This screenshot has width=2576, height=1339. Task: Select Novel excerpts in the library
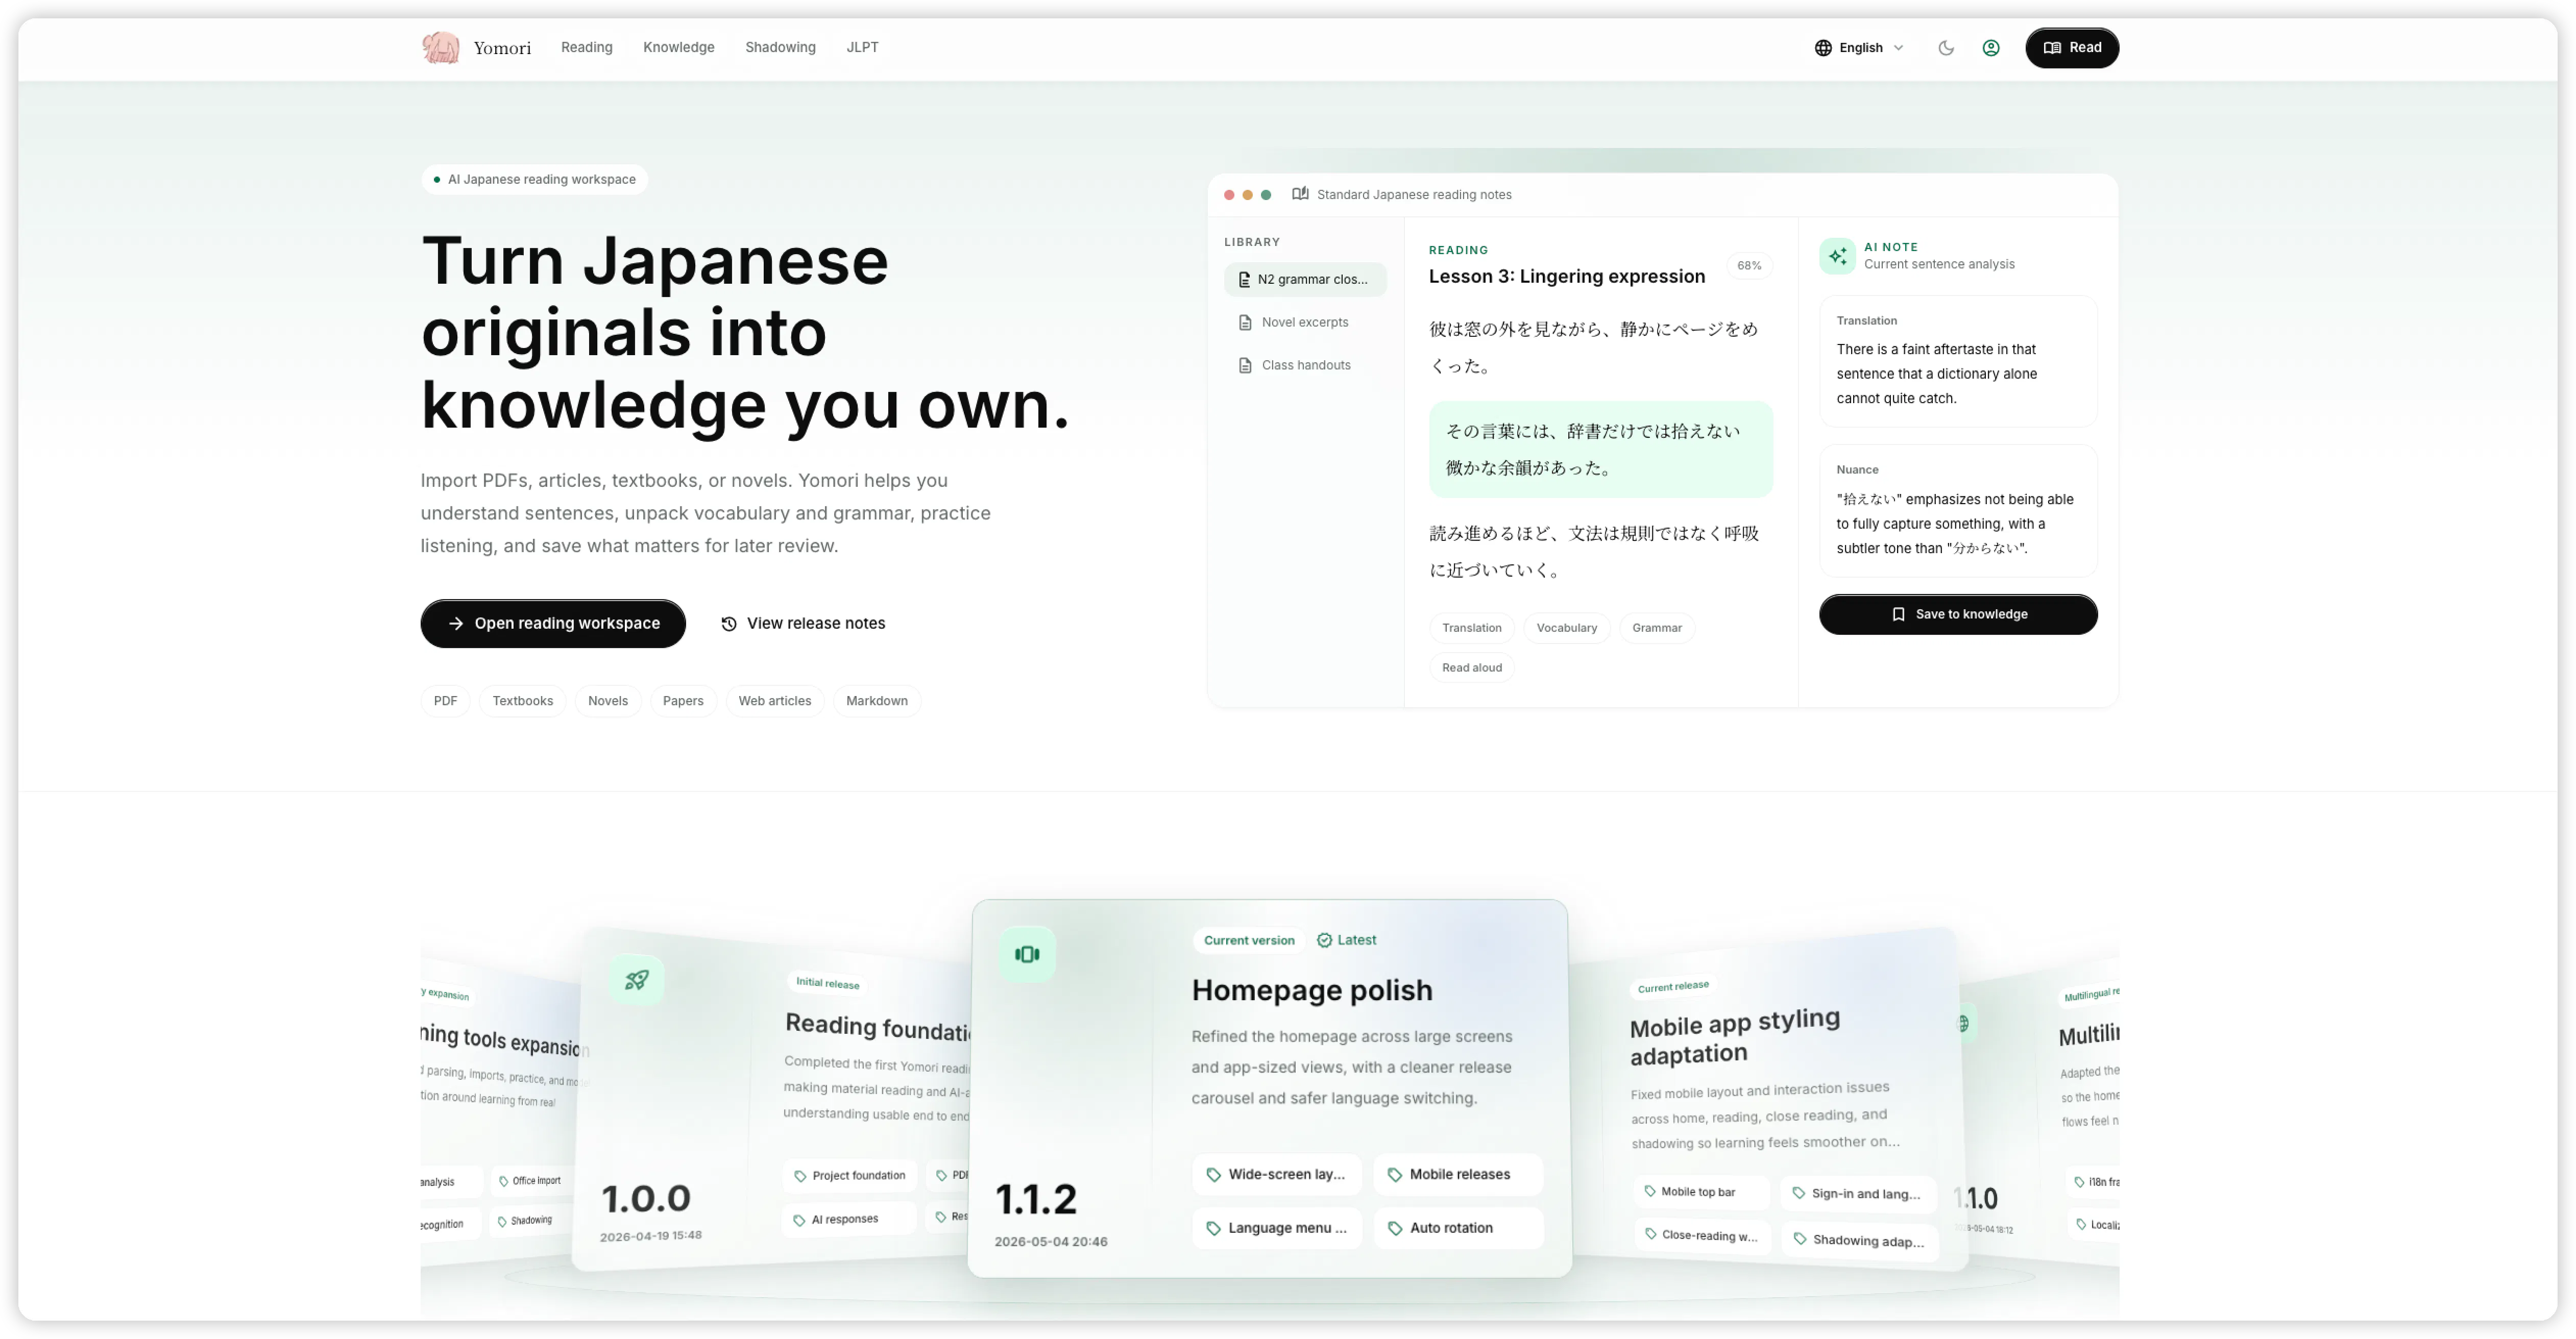pos(1305,322)
